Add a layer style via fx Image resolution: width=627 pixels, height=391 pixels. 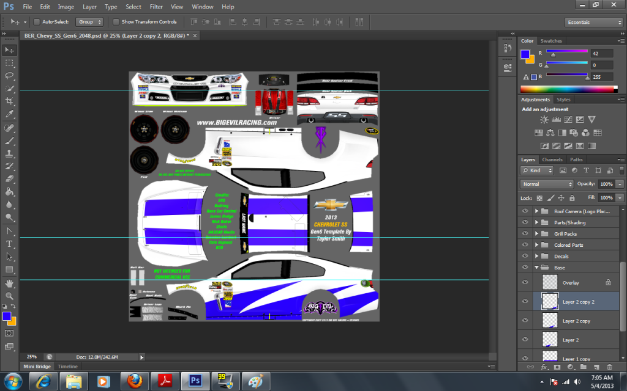(x=544, y=367)
